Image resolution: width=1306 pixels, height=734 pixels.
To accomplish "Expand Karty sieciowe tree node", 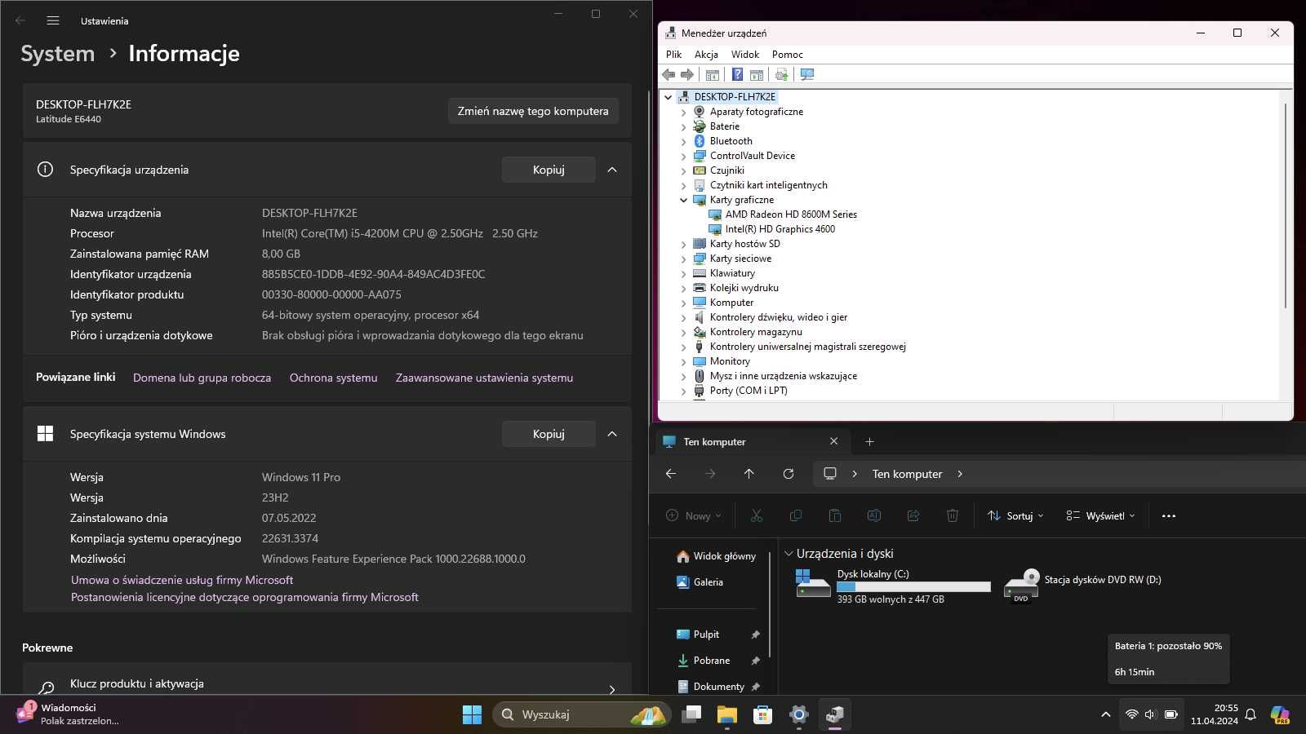I will click(684, 259).
